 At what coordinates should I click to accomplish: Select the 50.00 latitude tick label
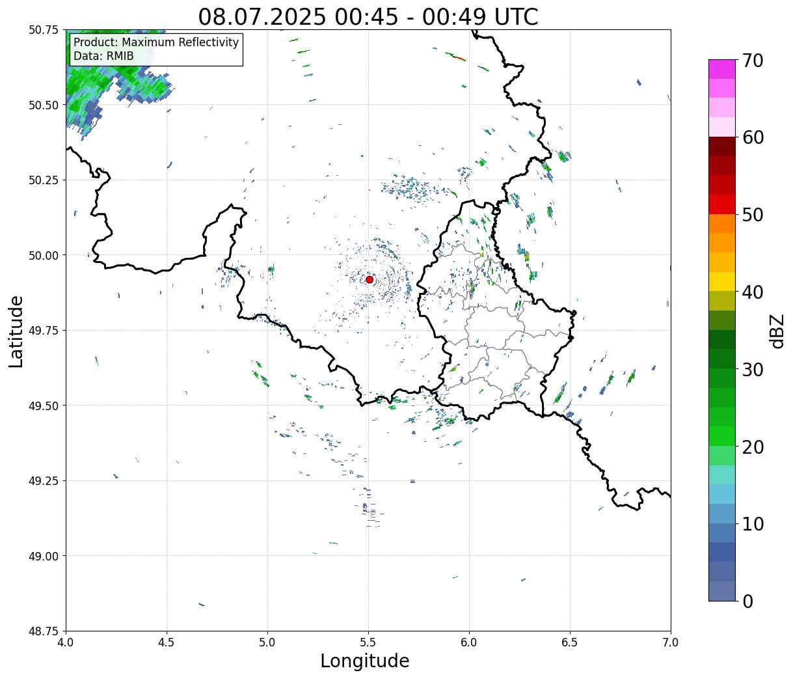pyautogui.click(x=44, y=255)
